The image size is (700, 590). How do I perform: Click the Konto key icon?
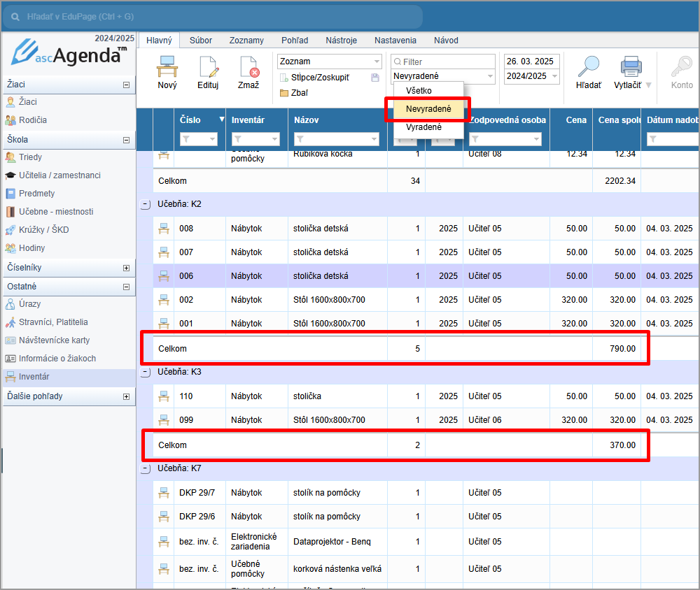click(x=681, y=67)
